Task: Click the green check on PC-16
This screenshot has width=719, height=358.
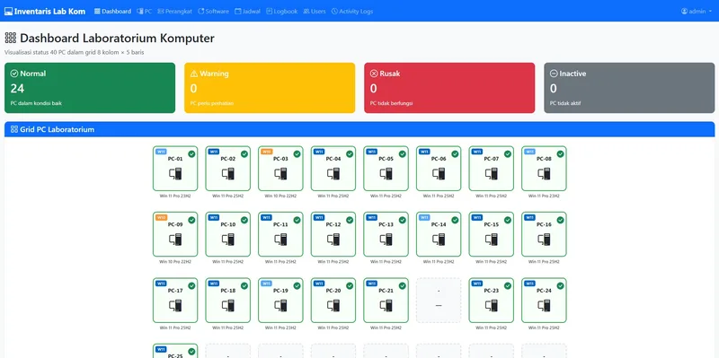Action: click(x=560, y=220)
